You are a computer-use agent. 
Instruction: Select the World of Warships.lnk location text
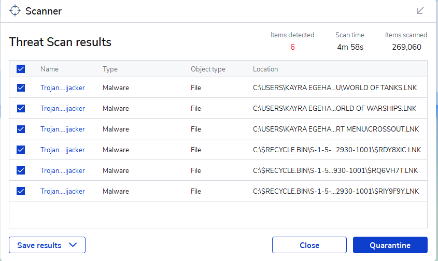334,108
